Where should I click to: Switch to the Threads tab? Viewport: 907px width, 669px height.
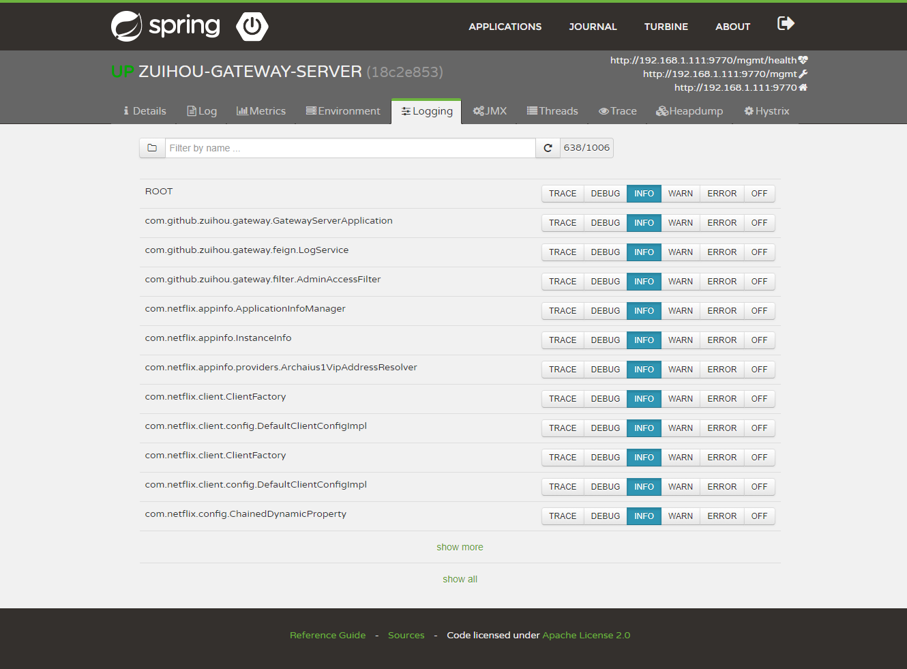pos(552,111)
